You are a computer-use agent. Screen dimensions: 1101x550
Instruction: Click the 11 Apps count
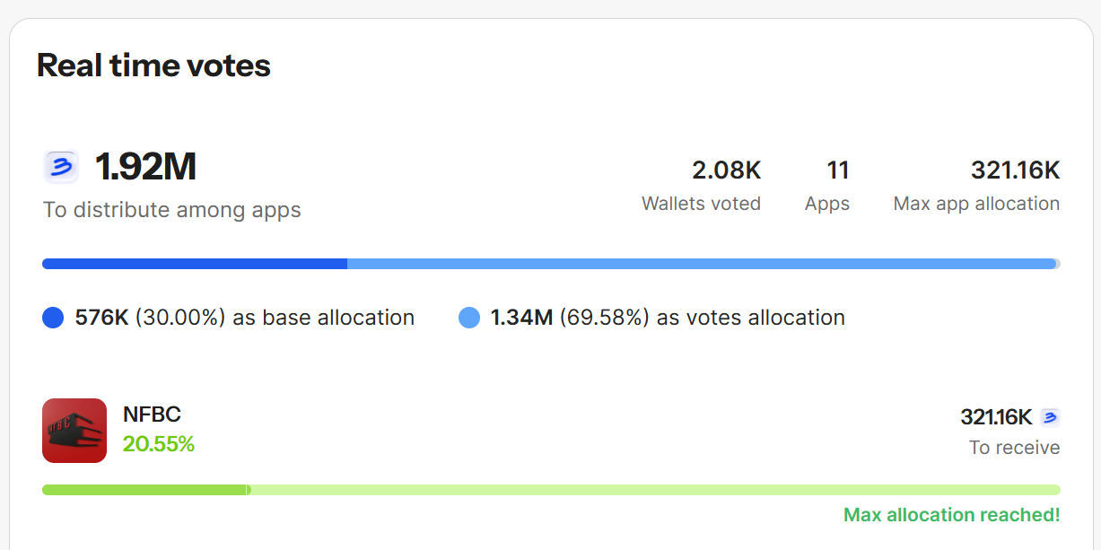point(837,170)
